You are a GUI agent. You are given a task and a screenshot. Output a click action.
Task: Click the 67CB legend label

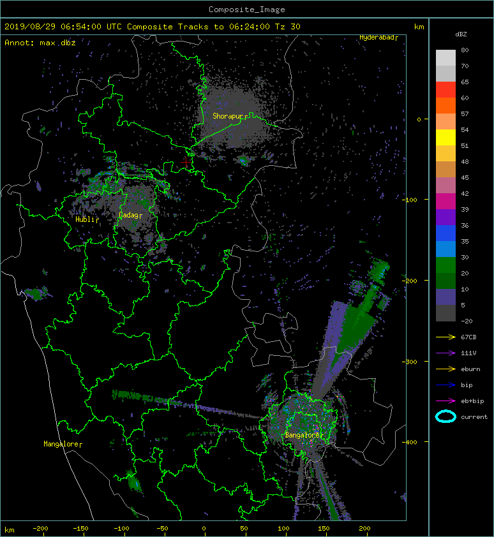click(468, 337)
